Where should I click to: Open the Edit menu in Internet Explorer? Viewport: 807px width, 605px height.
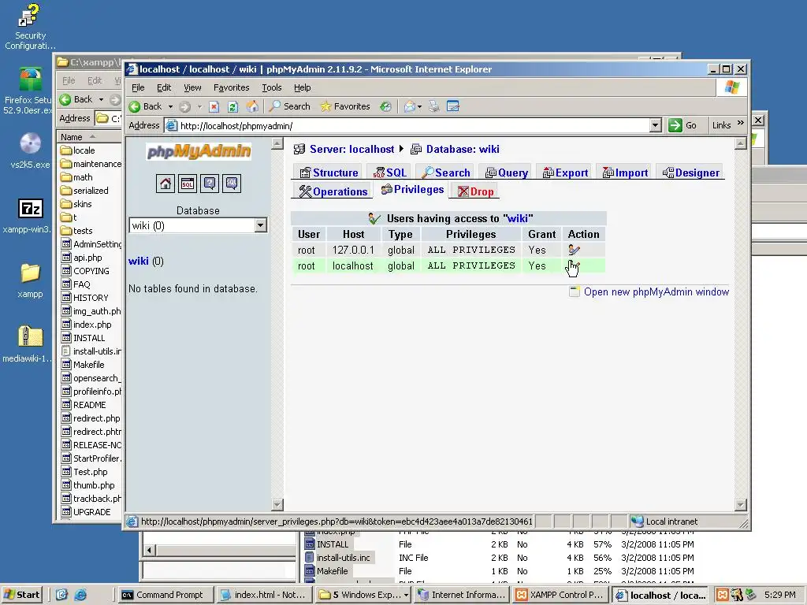coord(164,87)
